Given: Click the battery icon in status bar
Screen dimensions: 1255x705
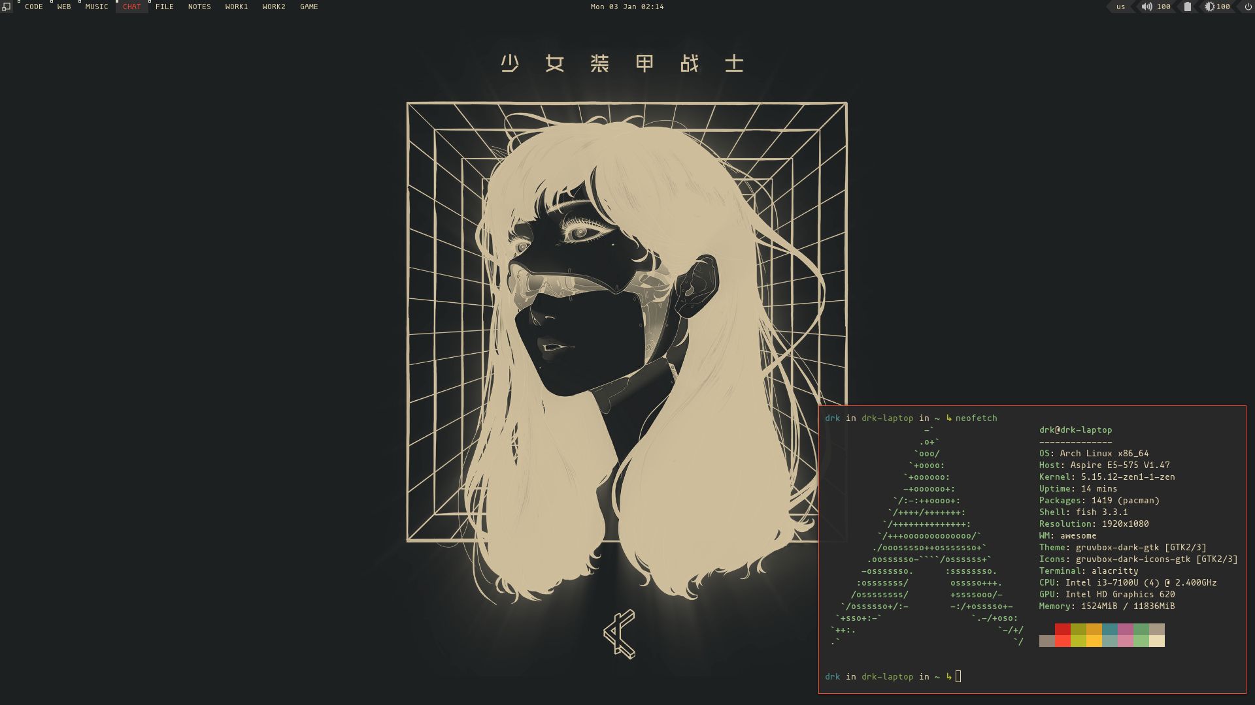Looking at the screenshot, I should point(1187,7).
